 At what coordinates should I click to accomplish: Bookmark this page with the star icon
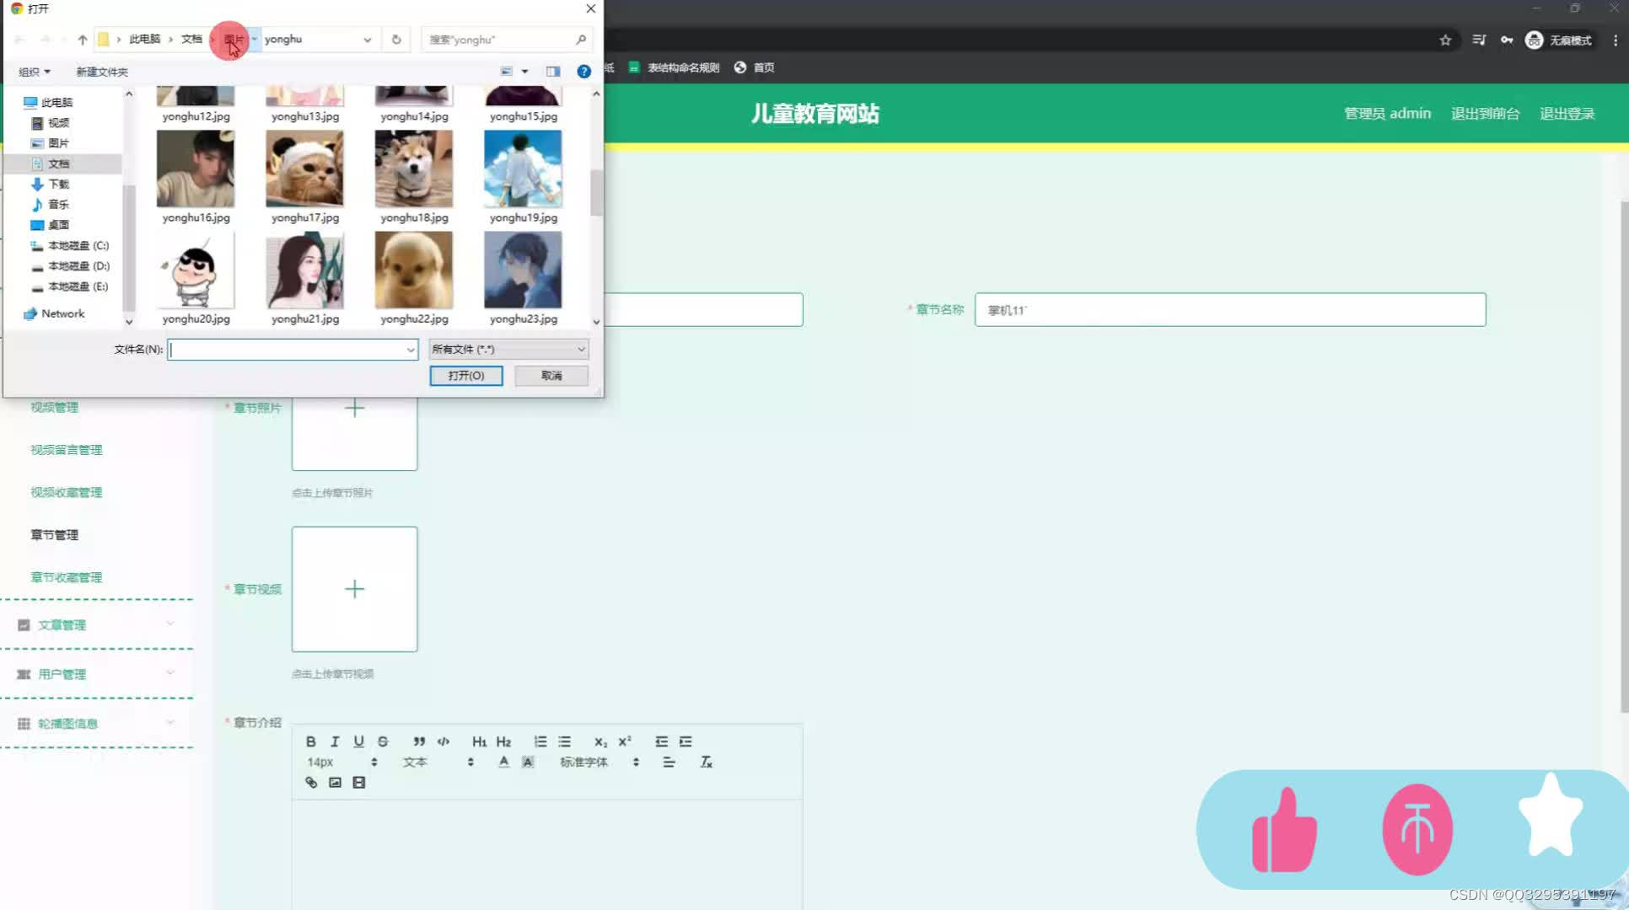[x=1445, y=40]
